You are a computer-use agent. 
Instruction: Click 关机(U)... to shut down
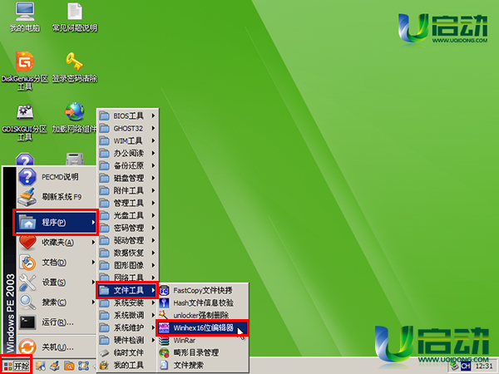[57, 347]
